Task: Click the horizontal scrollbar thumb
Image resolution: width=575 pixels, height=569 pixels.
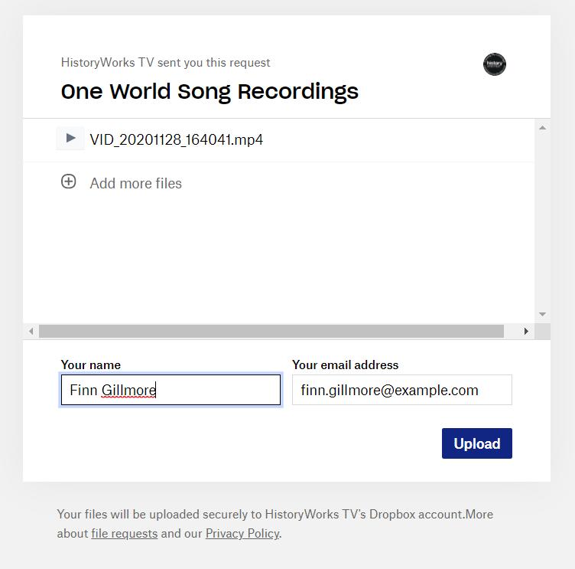Action: [271, 332]
